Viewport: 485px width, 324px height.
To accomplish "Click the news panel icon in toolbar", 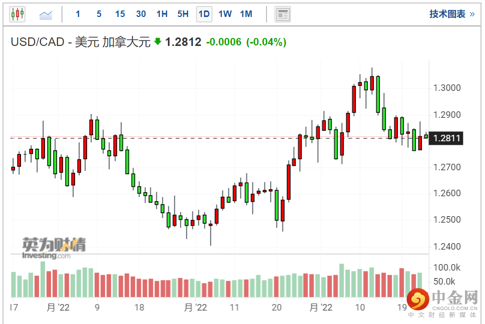I will coord(283,14).
